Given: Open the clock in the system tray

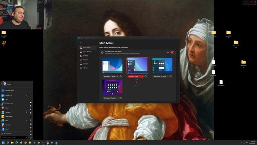Looking at the screenshot, I should click(x=253, y=143).
